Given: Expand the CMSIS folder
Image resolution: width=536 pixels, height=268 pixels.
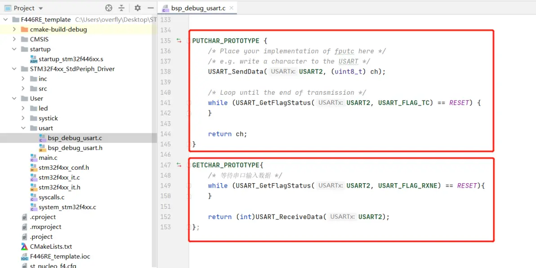Looking at the screenshot, I should point(14,39).
